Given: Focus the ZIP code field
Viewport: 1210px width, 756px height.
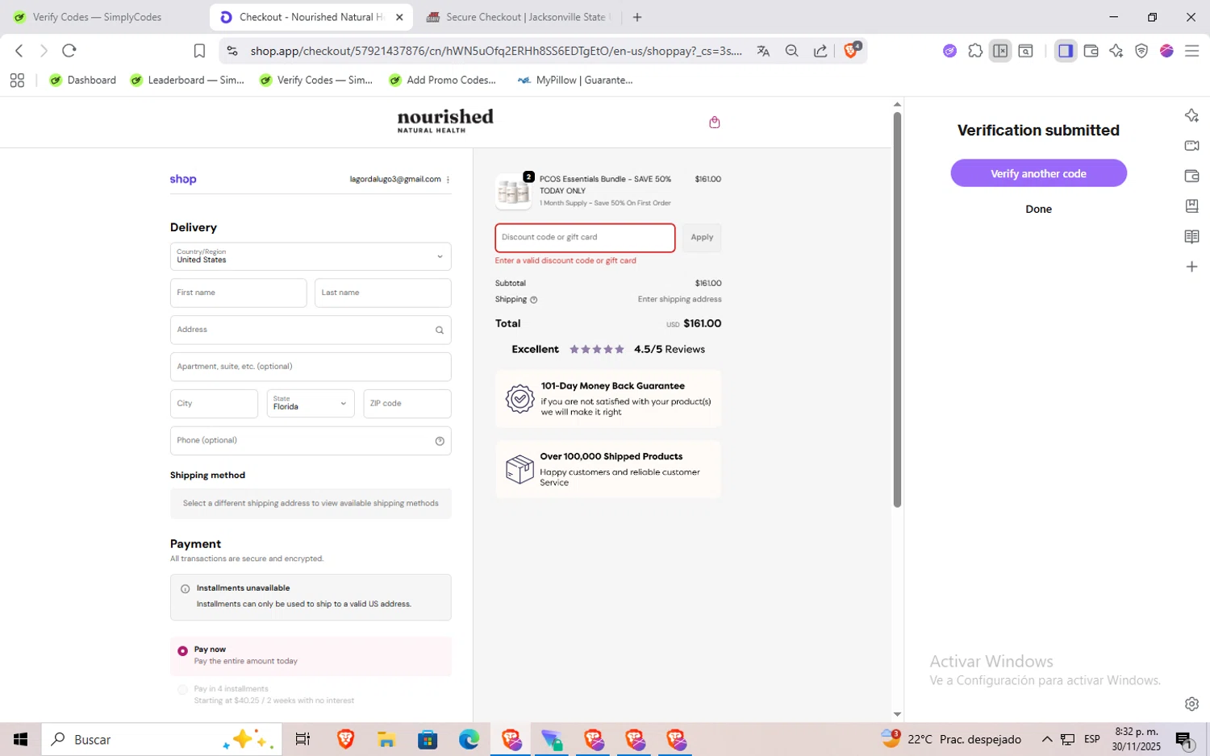Looking at the screenshot, I should point(407,403).
